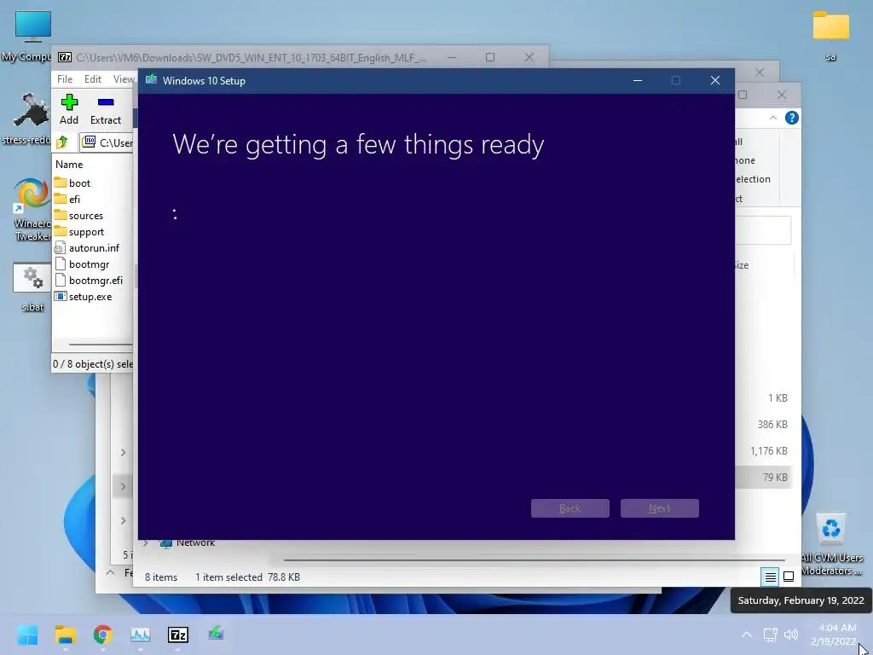This screenshot has width=873, height=655.
Task: Open the taskbar clock and date
Action: [834, 635]
